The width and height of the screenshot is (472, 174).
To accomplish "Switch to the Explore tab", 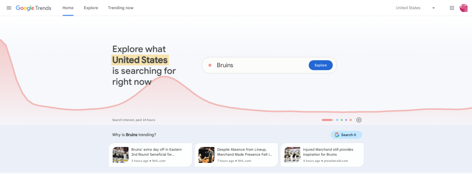I will [91, 8].
